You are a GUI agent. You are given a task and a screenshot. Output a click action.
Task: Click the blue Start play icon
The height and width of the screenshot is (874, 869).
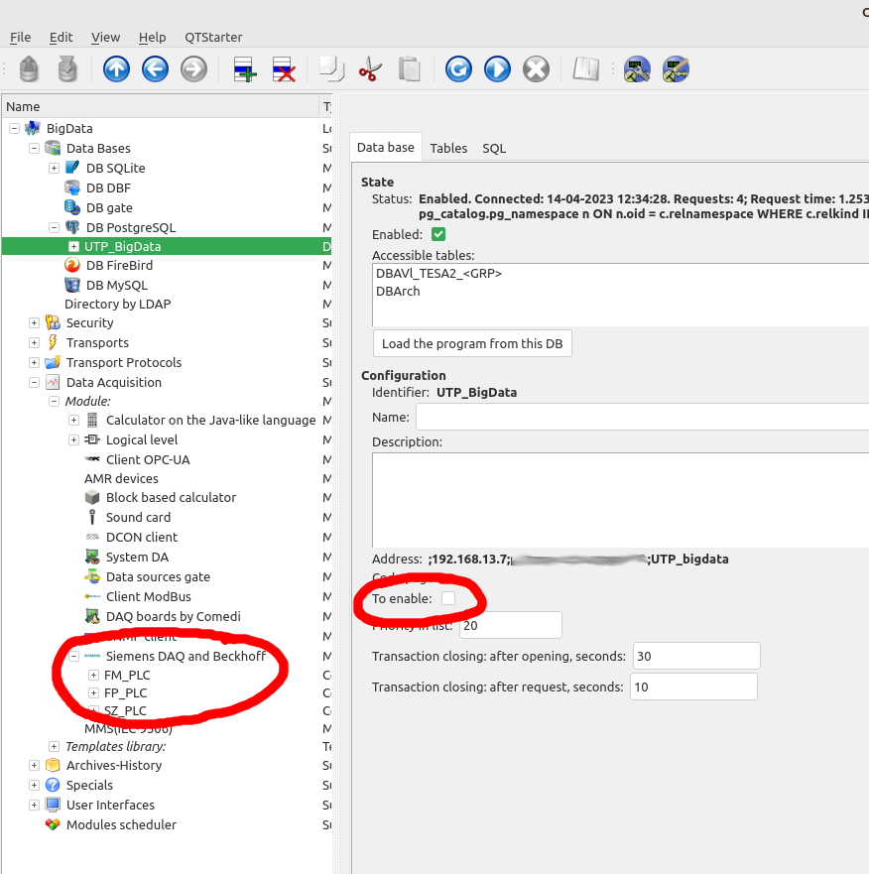(x=497, y=69)
